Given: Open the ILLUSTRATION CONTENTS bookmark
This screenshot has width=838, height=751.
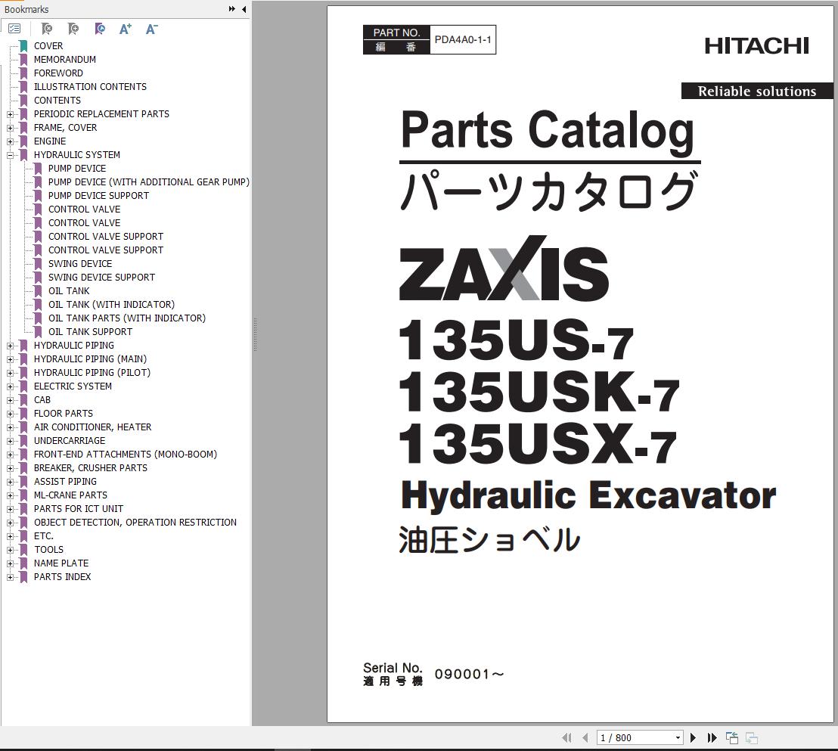Looking at the screenshot, I should [x=90, y=86].
